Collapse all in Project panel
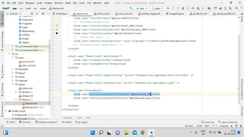The width and height of the screenshot is (244, 137). [x=37, y=14]
